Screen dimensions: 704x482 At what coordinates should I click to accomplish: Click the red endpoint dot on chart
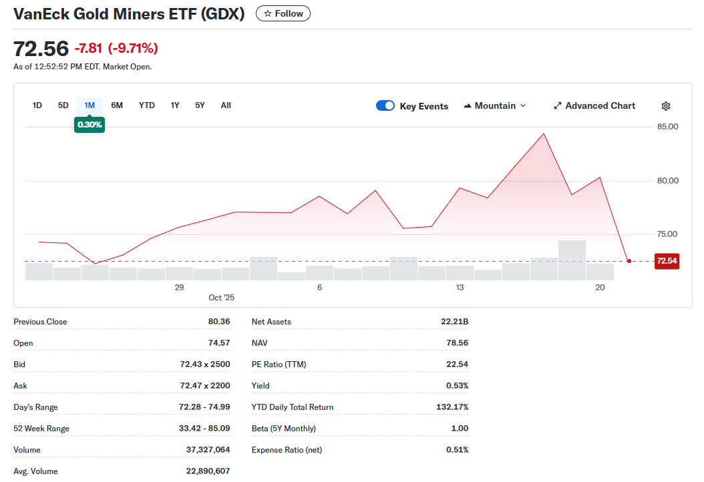coord(629,261)
